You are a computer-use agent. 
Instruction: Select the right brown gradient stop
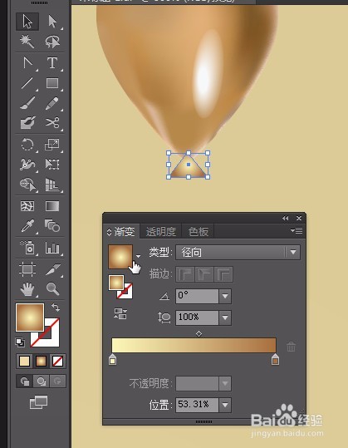[x=275, y=359]
